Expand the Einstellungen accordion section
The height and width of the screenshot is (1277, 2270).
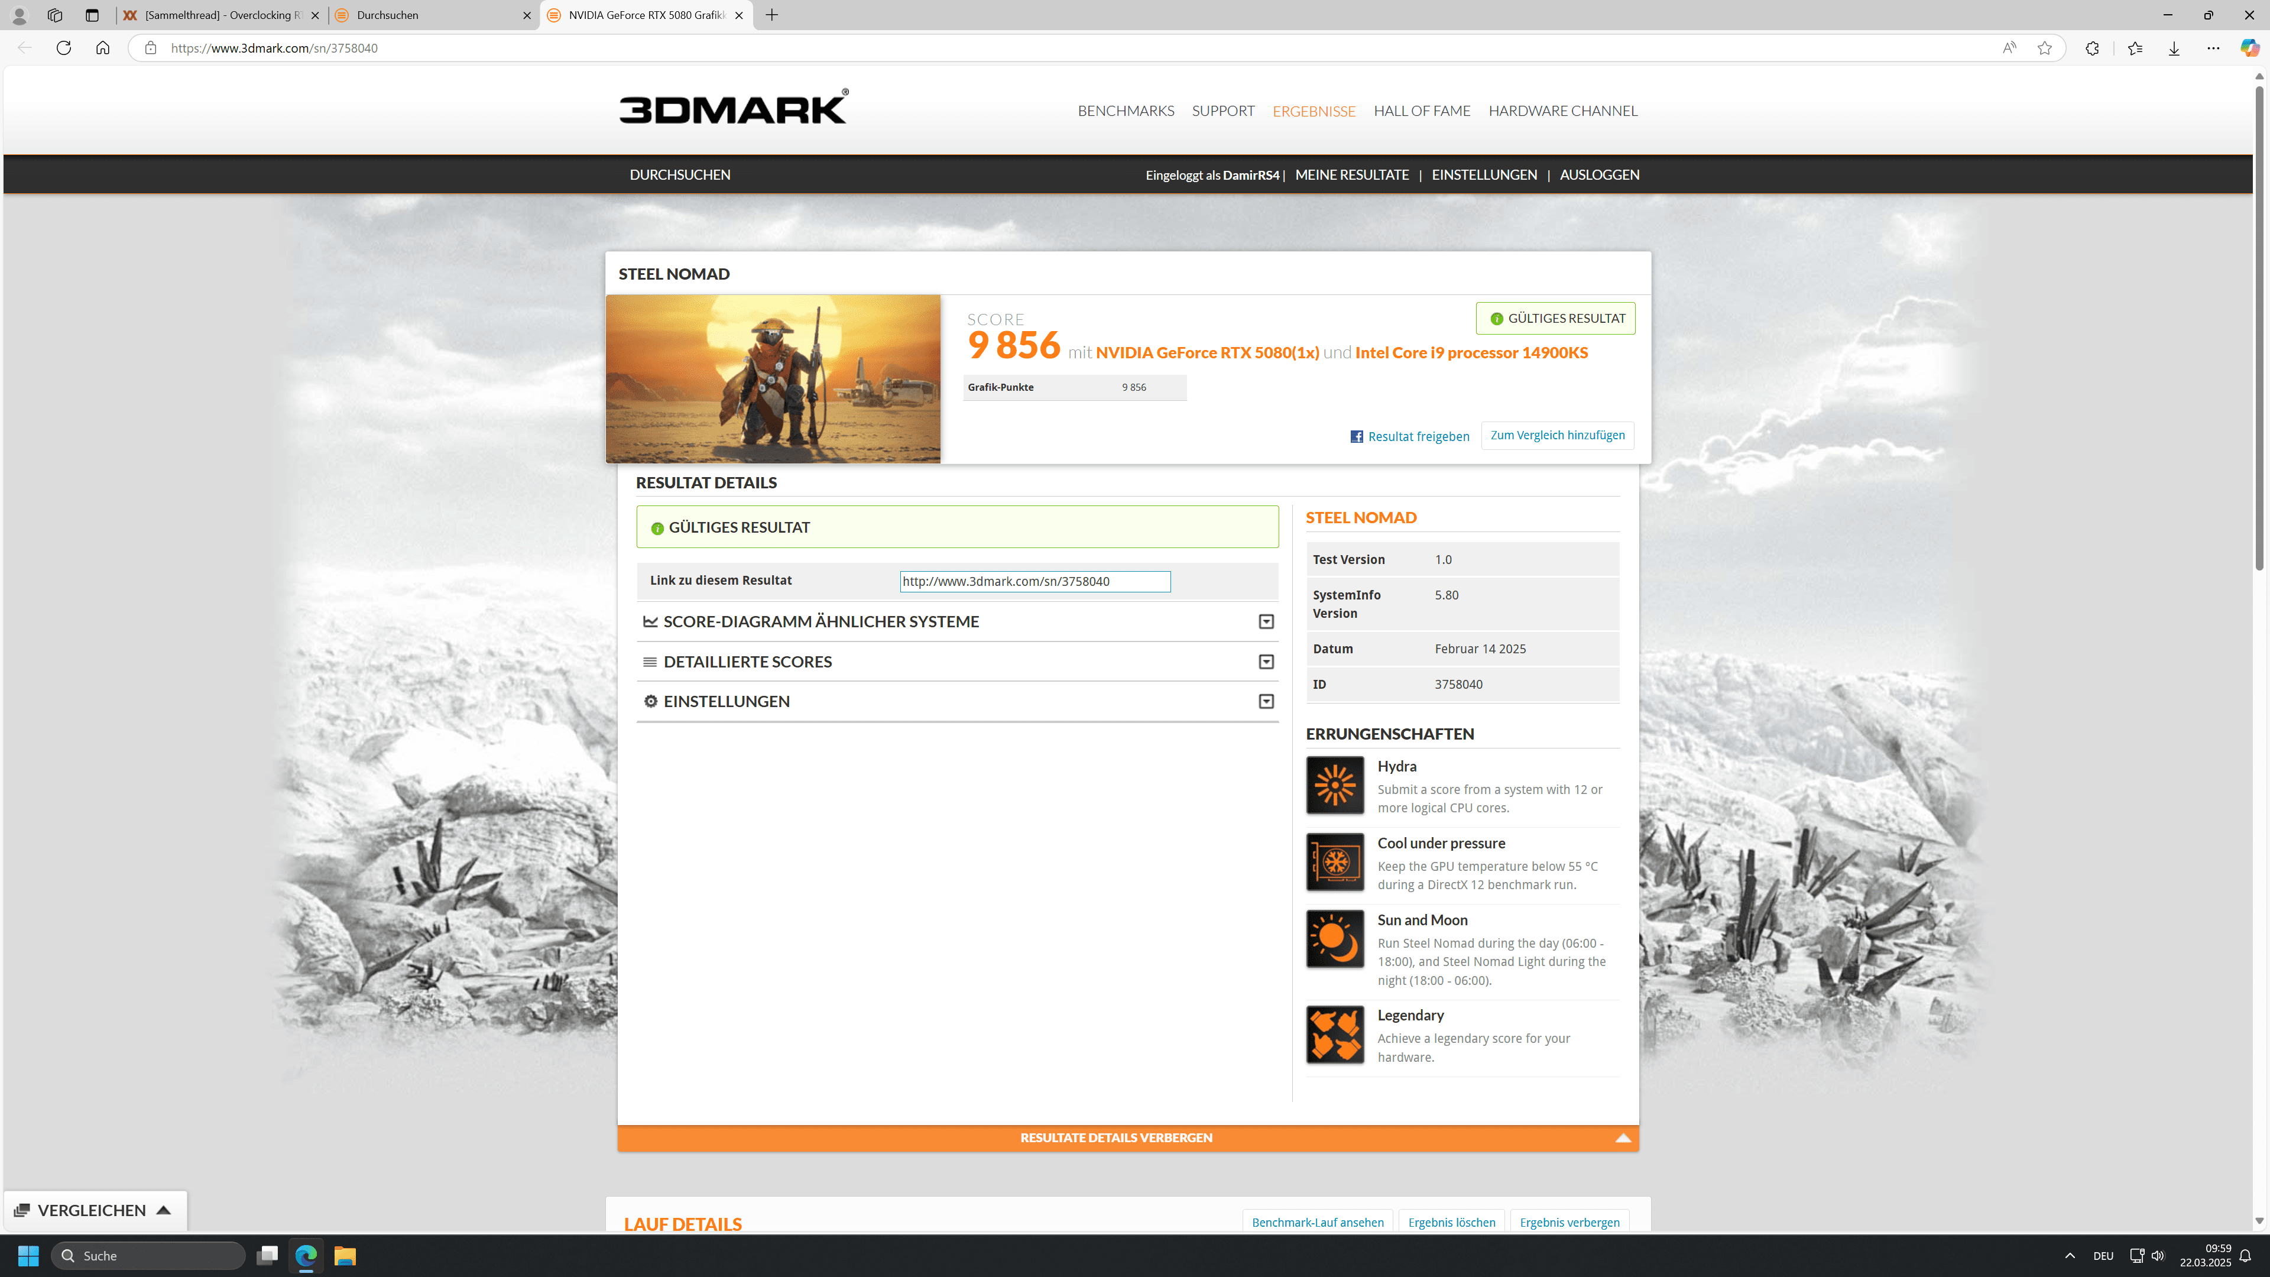pos(957,702)
